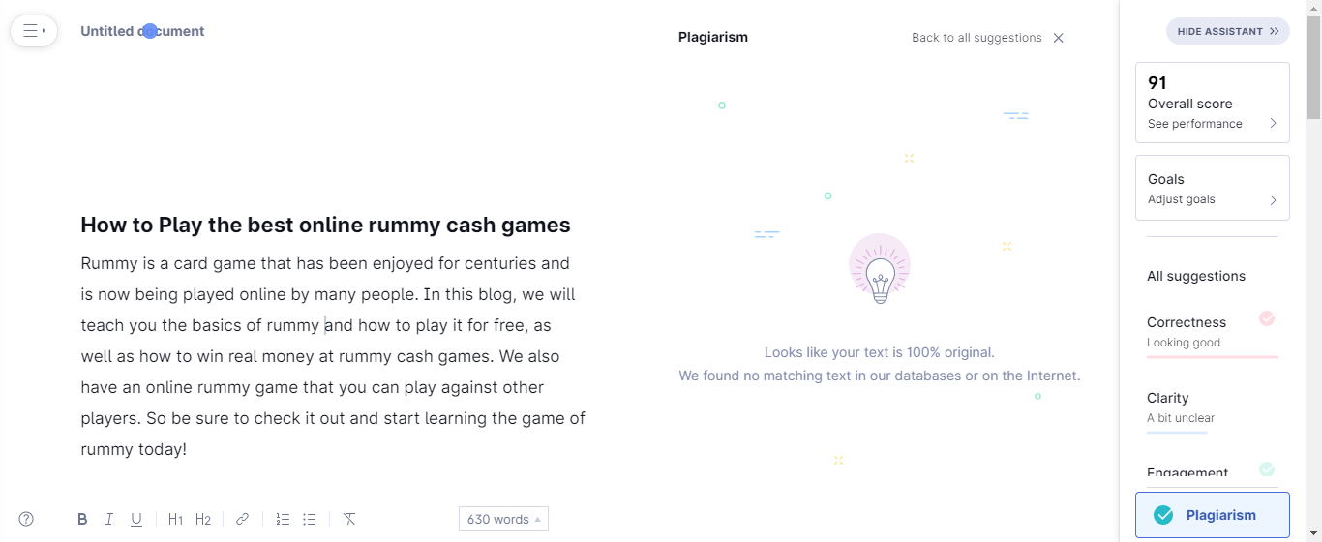Toggle underline formatting

[x=136, y=520]
